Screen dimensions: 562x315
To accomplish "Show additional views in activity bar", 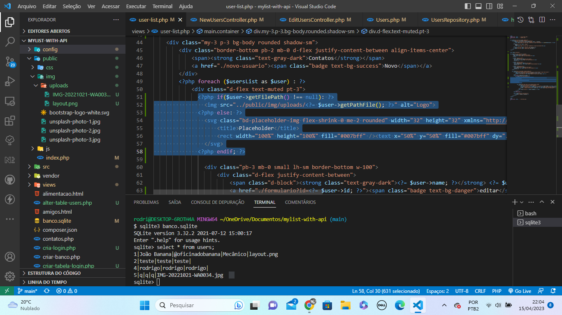I will pos(10,219).
